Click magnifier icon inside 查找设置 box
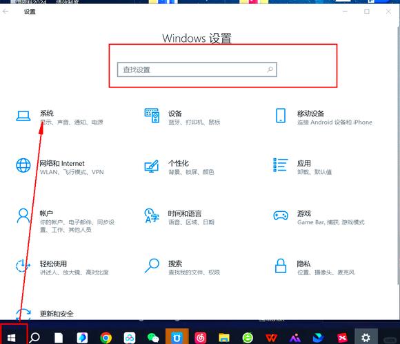This screenshot has height=344, width=400. (x=270, y=69)
